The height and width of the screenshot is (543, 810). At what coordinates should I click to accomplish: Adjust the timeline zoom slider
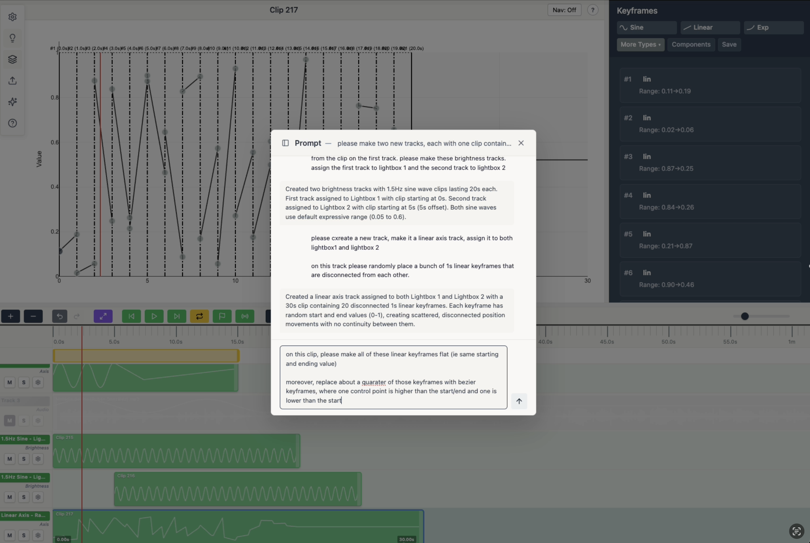click(x=745, y=316)
